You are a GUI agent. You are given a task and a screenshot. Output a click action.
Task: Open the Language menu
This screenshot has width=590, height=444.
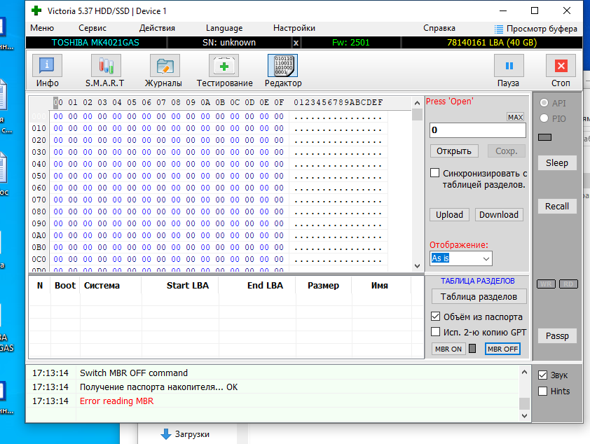[224, 28]
